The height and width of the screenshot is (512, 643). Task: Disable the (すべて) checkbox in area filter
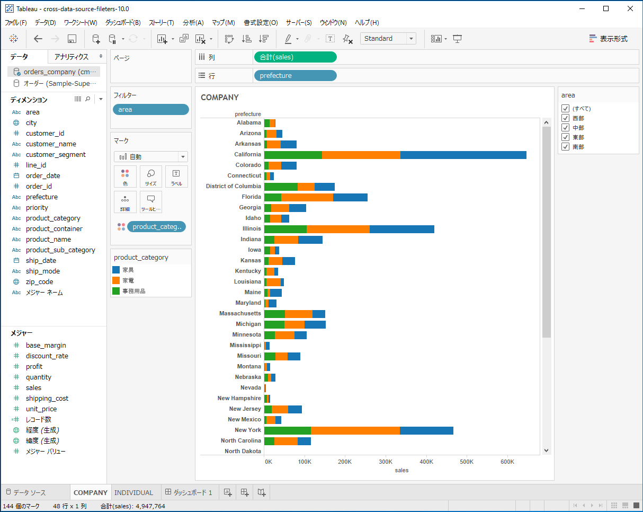pyautogui.click(x=565, y=108)
